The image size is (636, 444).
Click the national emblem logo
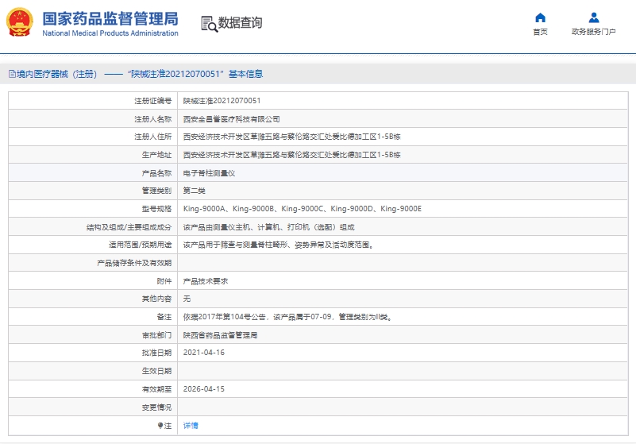(20, 22)
